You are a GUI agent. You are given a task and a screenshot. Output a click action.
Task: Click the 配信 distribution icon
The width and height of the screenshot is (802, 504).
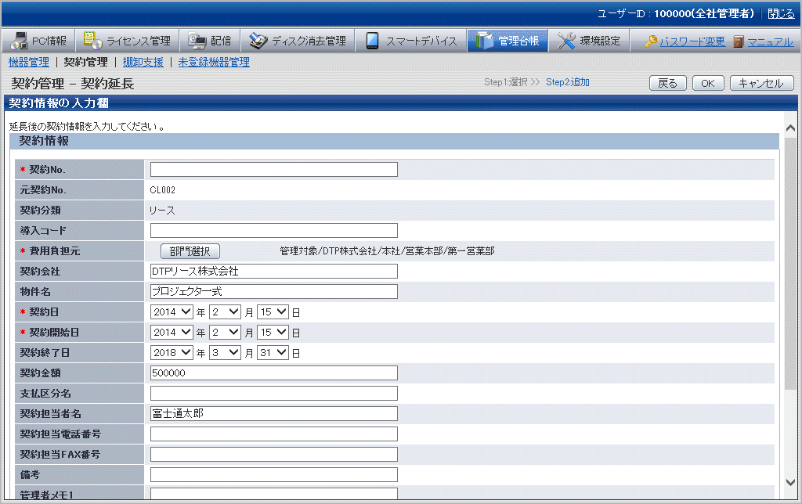click(197, 41)
